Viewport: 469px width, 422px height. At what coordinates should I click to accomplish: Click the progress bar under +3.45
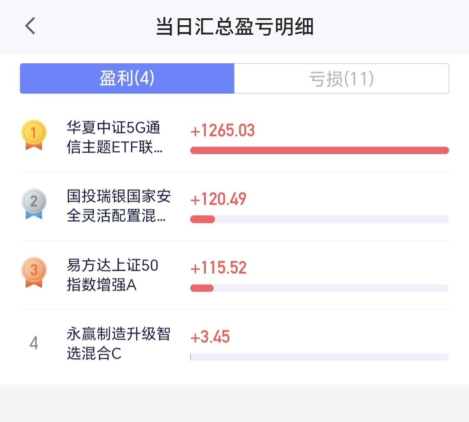click(x=319, y=357)
